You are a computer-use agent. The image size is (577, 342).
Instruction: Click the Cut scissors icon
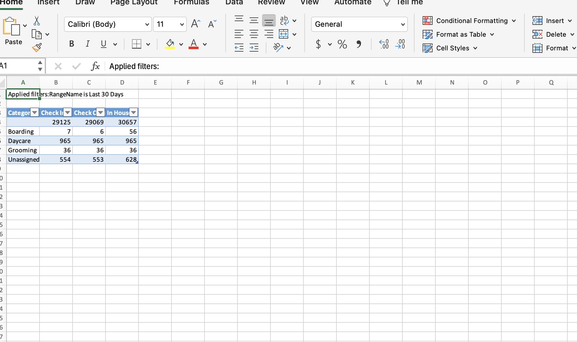tap(37, 21)
